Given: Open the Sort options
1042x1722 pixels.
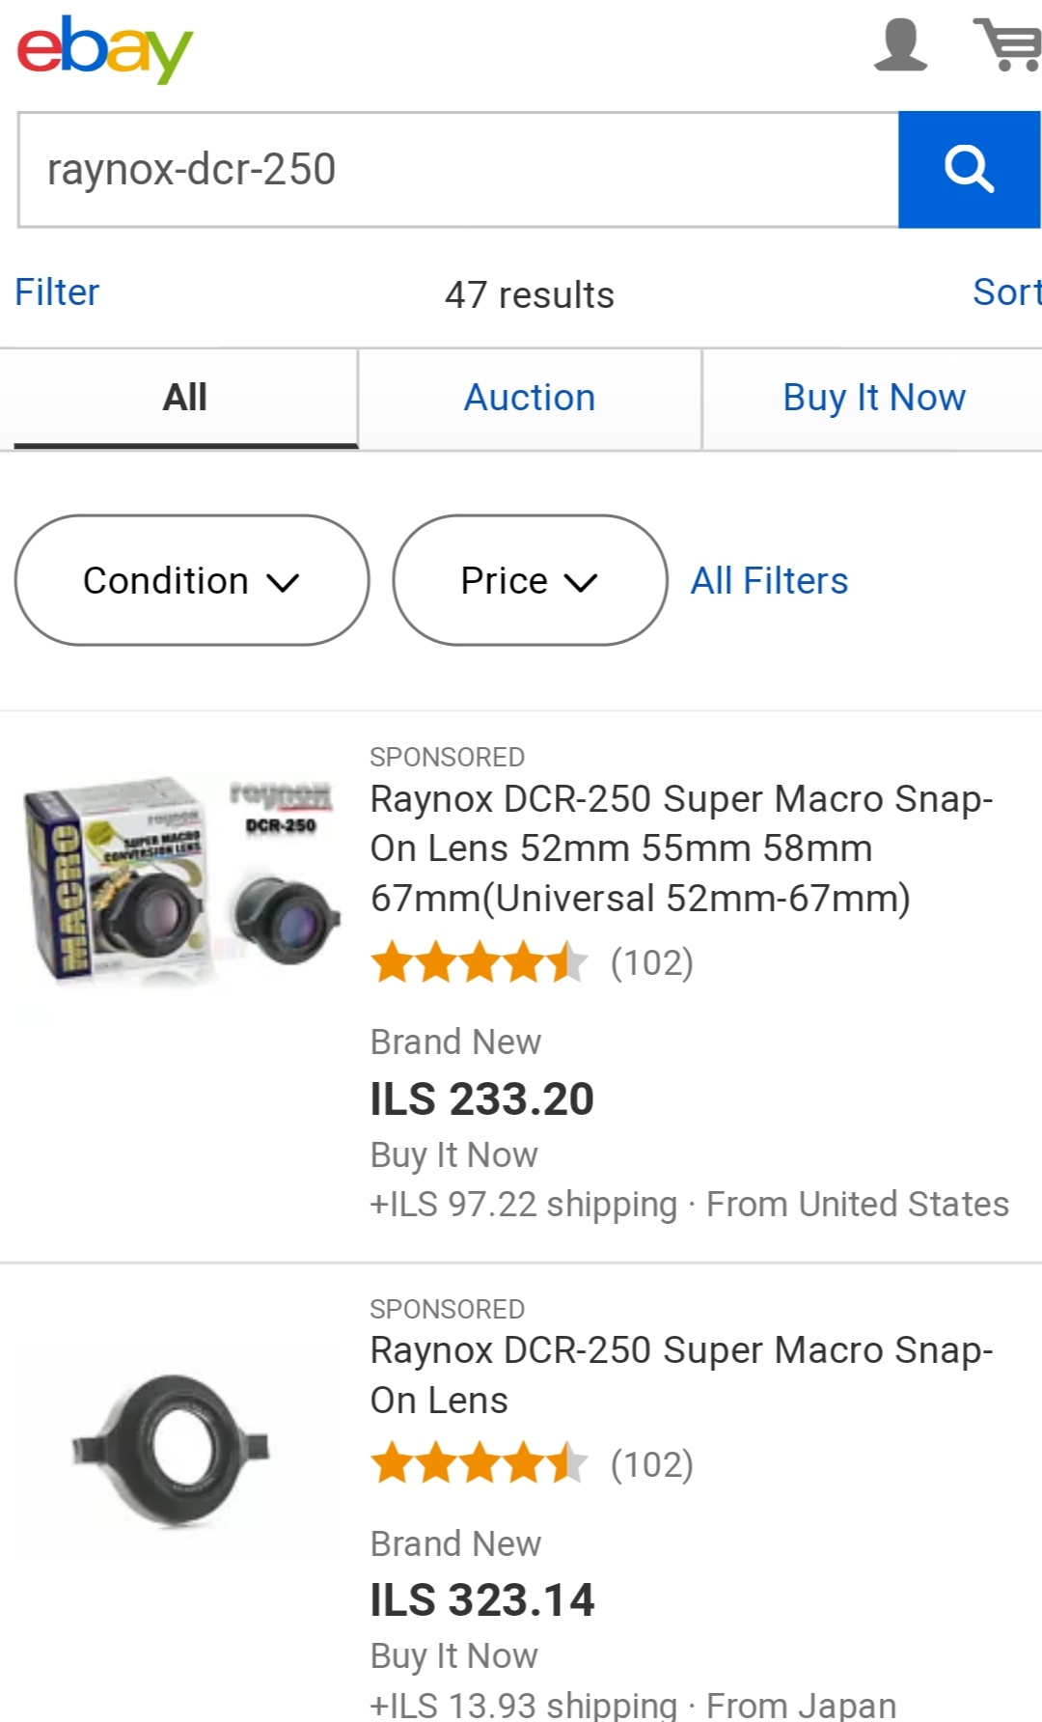Looking at the screenshot, I should pyautogui.click(x=1005, y=292).
